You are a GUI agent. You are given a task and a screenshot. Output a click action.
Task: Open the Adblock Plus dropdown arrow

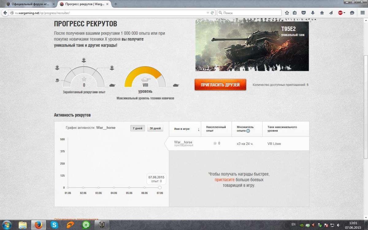(x=344, y=13)
